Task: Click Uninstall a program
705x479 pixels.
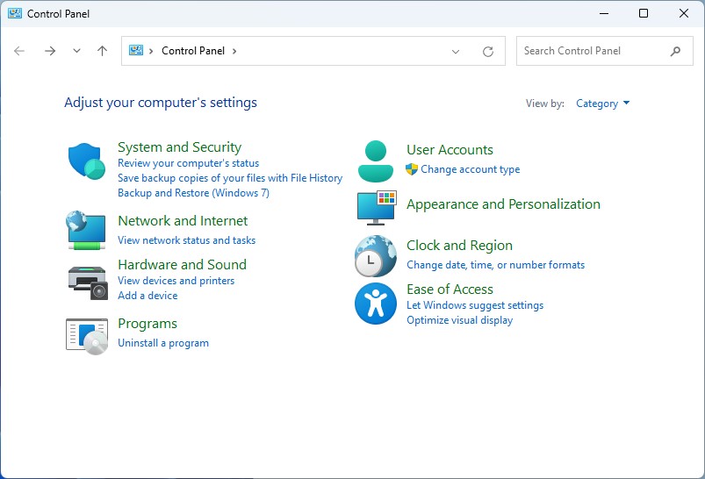Action: (x=163, y=343)
